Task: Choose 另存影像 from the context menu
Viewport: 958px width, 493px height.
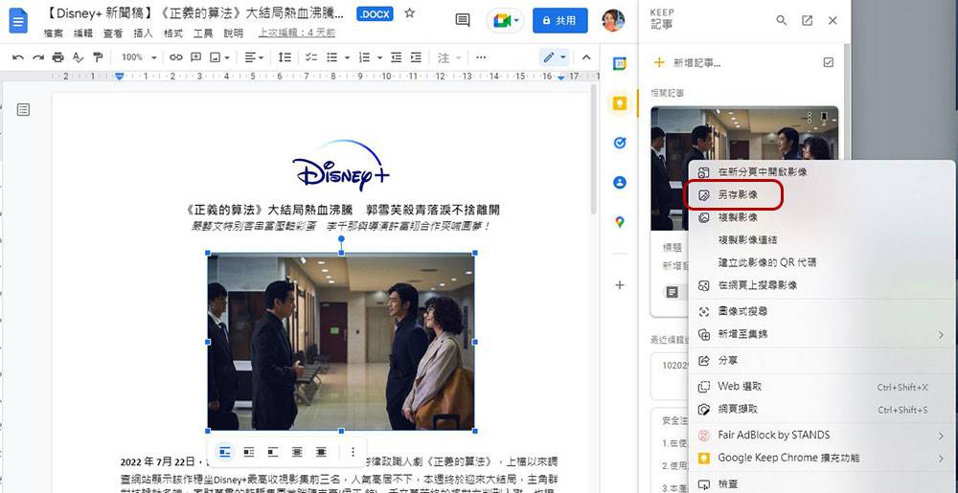Action: point(737,194)
